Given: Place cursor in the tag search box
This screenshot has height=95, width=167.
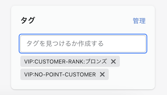Looking at the screenshot, I should (x=83, y=44).
